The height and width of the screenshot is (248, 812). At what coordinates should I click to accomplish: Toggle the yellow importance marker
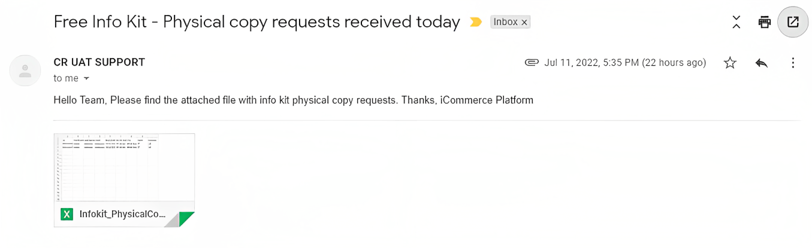[476, 22]
